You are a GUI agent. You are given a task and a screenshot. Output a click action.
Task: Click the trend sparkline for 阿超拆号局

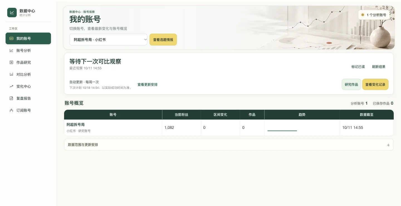coord(282,130)
